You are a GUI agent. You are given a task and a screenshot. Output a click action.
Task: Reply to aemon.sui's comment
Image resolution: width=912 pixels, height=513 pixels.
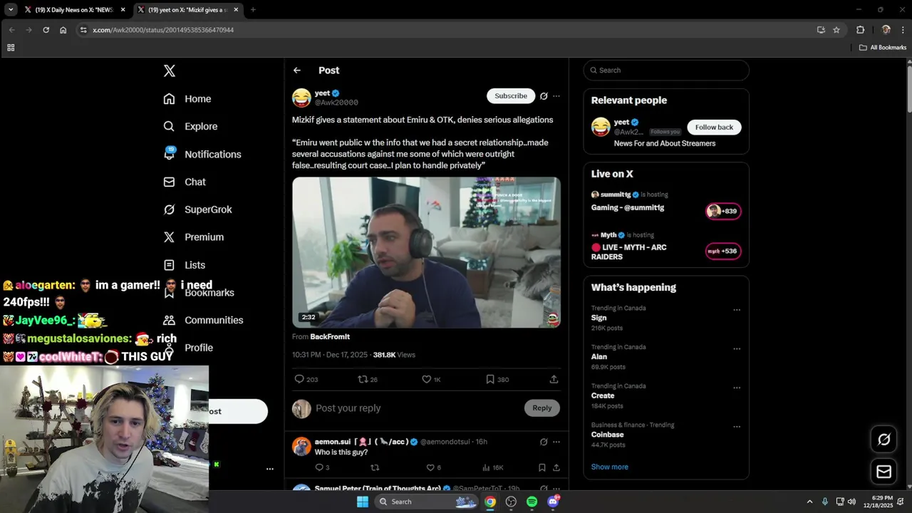(322, 467)
